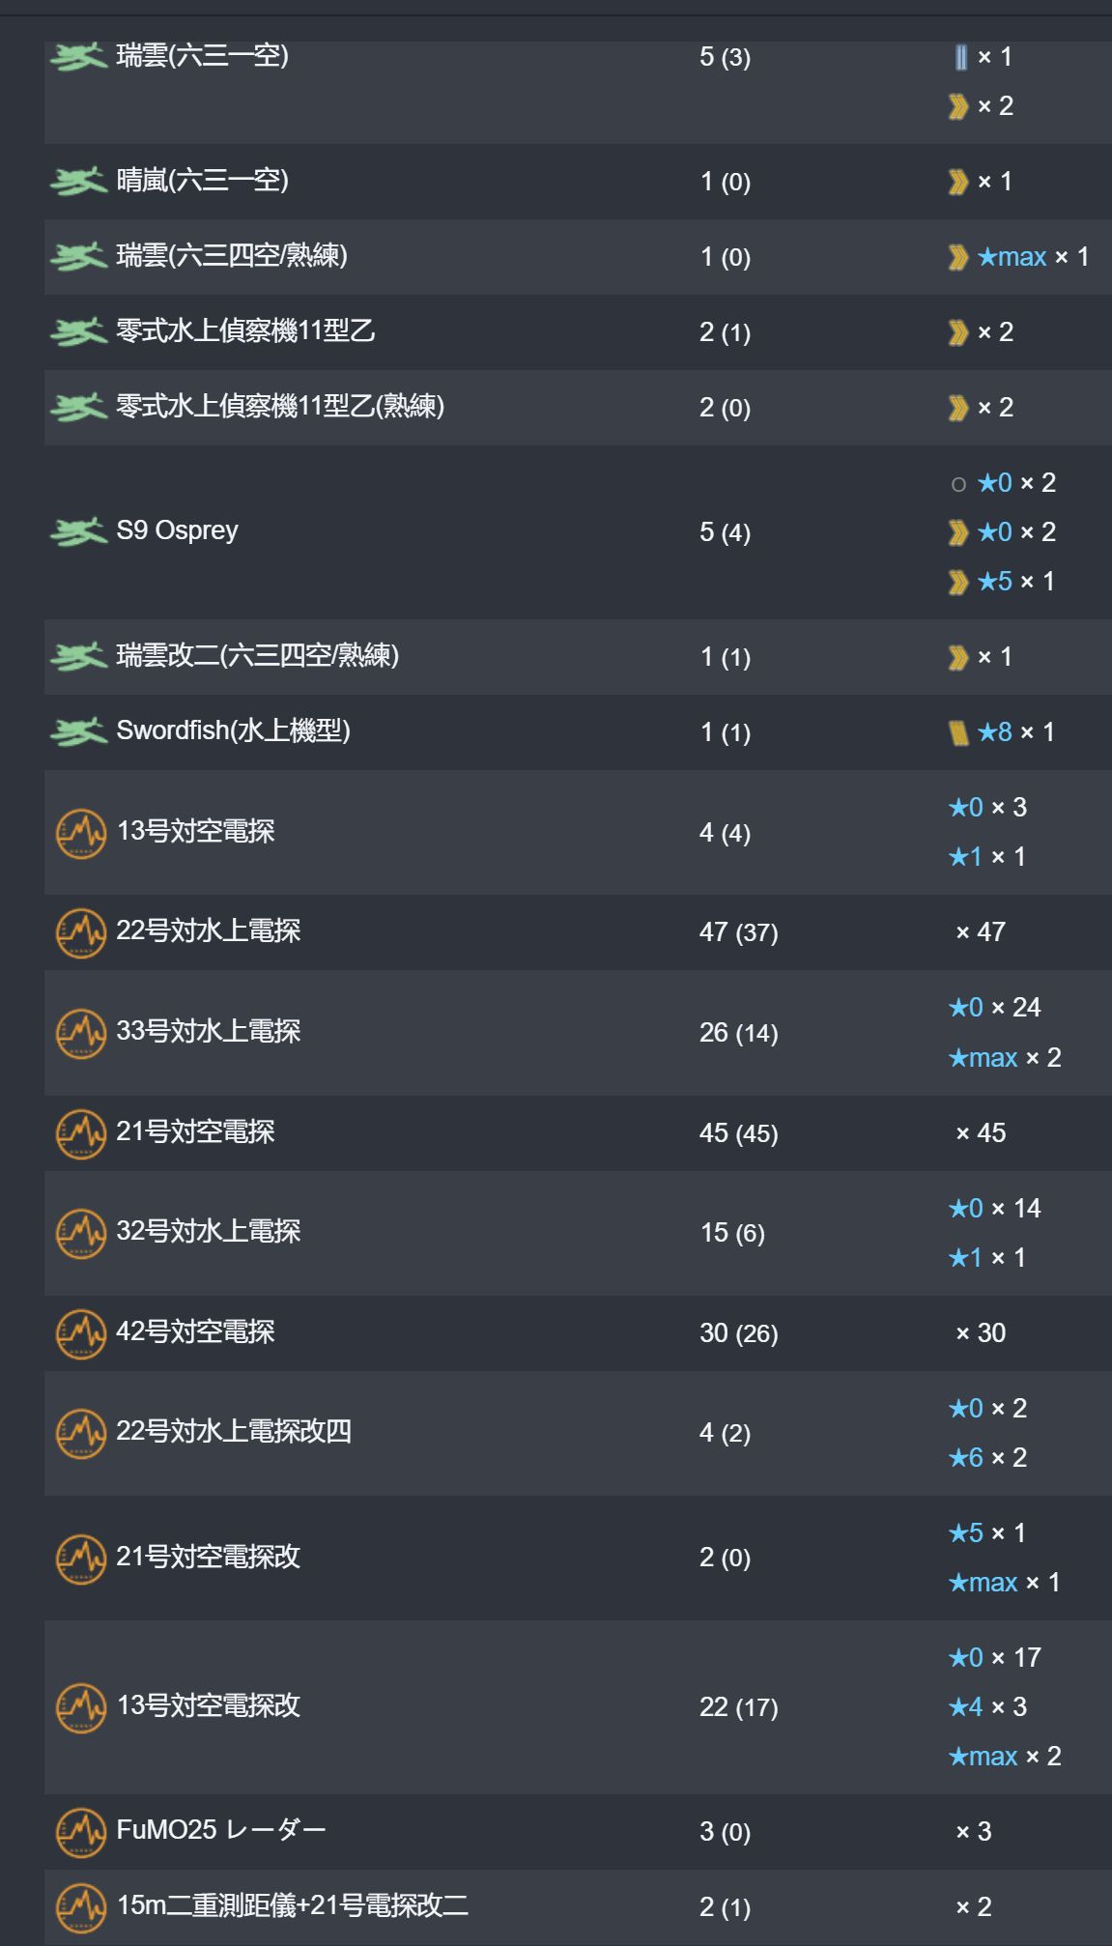Viewport: 1112px width, 1946px height.
Task: Select the 21号対空電探改 equipment name
Action: coord(209,1557)
